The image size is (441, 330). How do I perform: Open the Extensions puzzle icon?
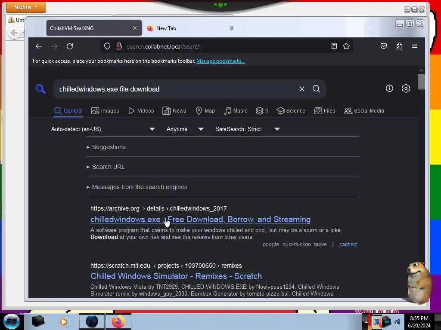coord(399,46)
